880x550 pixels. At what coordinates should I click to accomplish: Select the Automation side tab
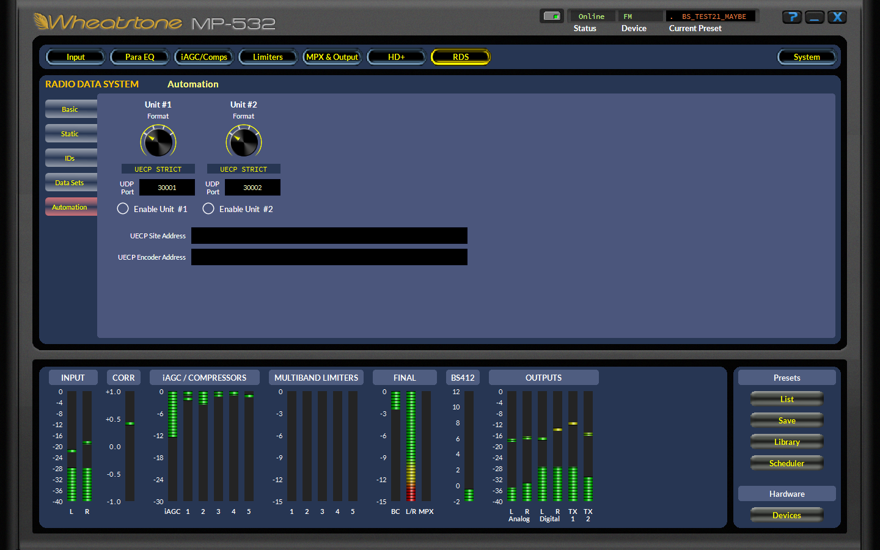click(x=71, y=207)
